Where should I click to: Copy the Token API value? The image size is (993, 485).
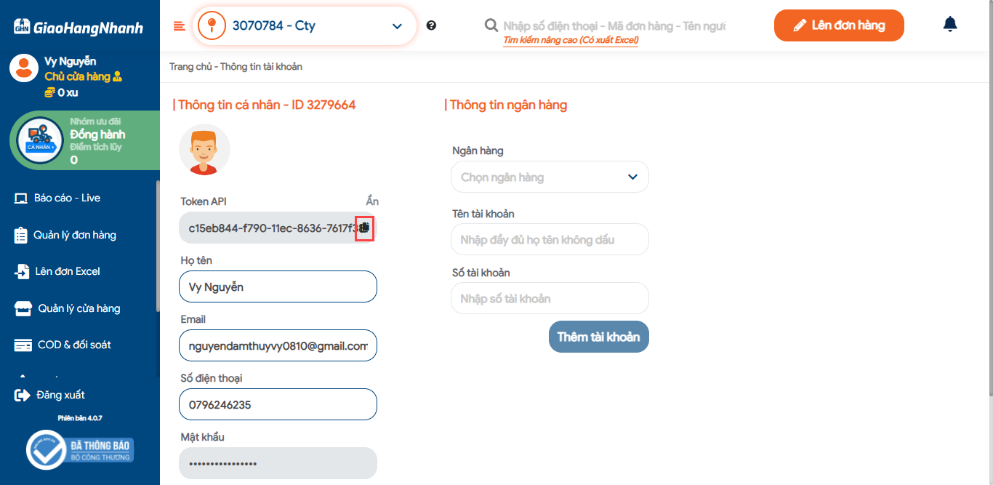click(x=364, y=228)
